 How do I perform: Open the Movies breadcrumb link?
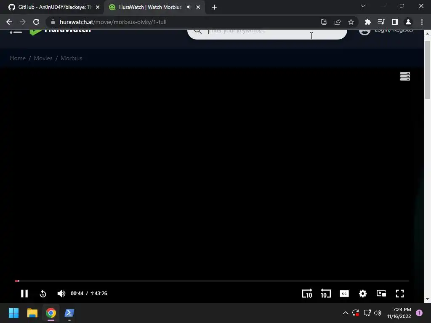(x=43, y=58)
